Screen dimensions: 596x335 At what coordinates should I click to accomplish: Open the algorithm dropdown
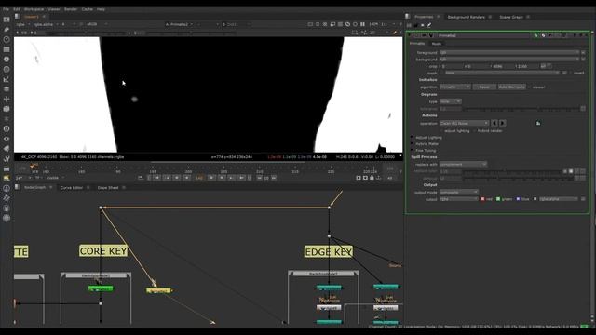[455, 87]
